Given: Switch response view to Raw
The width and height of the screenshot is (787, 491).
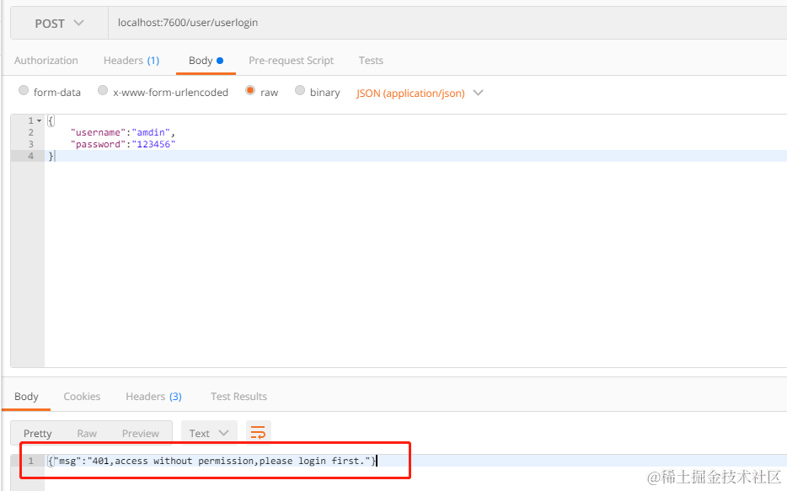Looking at the screenshot, I should point(87,434).
